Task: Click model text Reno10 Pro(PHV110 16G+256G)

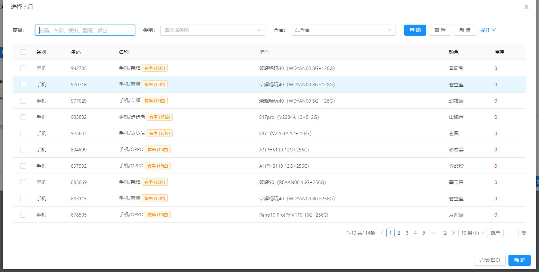Action: pos(294,215)
